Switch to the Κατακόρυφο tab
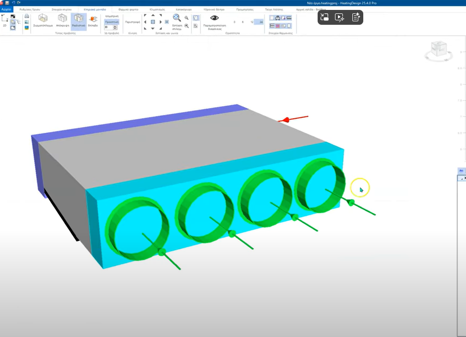 tap(184, 9)
